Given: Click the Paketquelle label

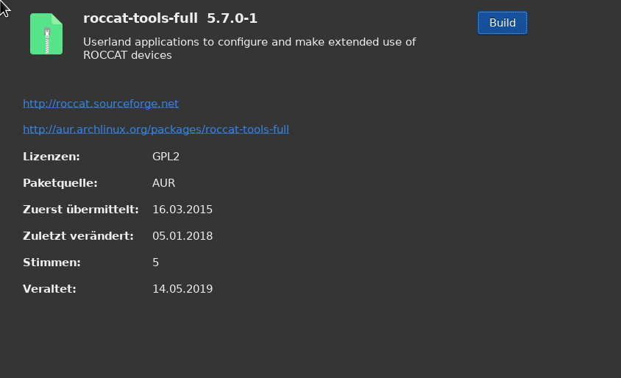Looking at the screenshot, I should pyautogui.click(x=60, y=183).
